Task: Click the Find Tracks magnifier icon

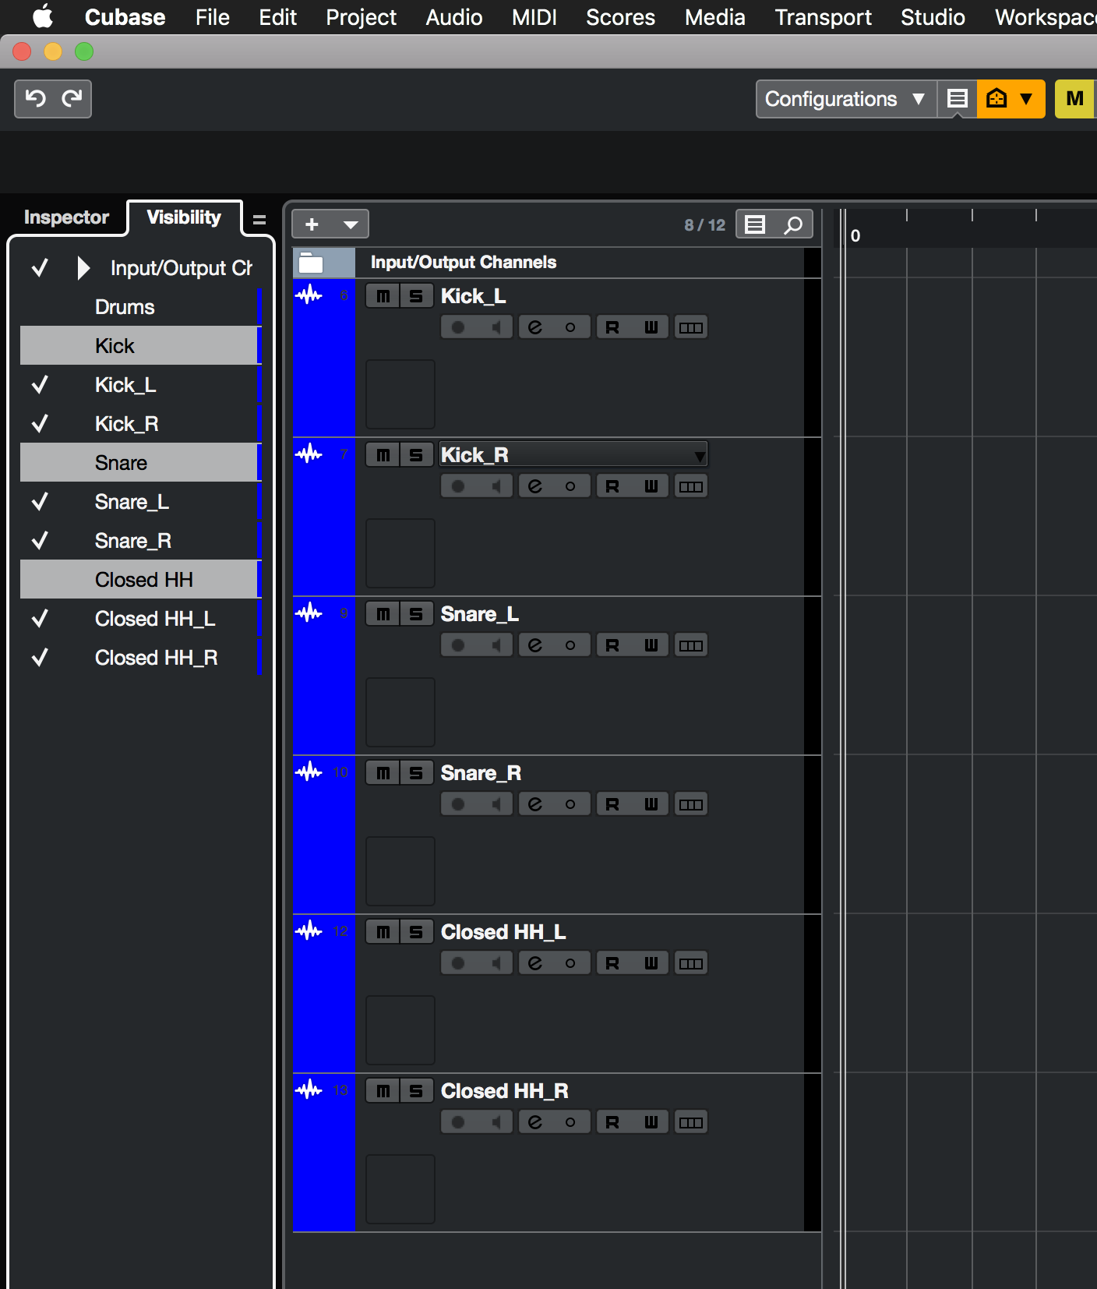Action: pyautogui.click(x=793, y=224)
